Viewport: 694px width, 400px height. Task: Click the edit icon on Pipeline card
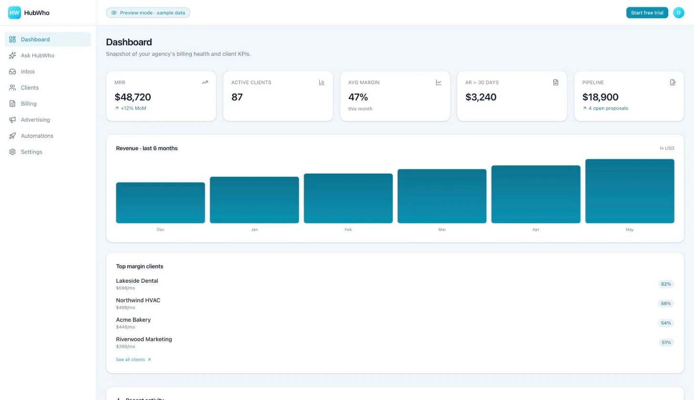[x=673, y=82]
